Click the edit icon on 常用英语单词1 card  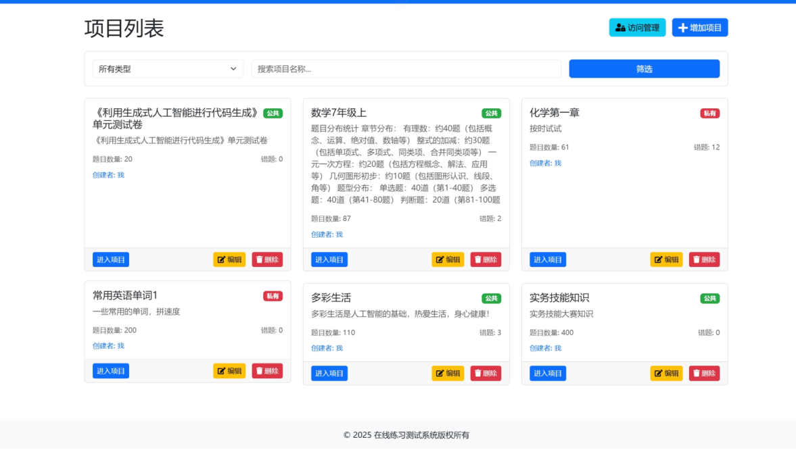click(x=221, y=371)
